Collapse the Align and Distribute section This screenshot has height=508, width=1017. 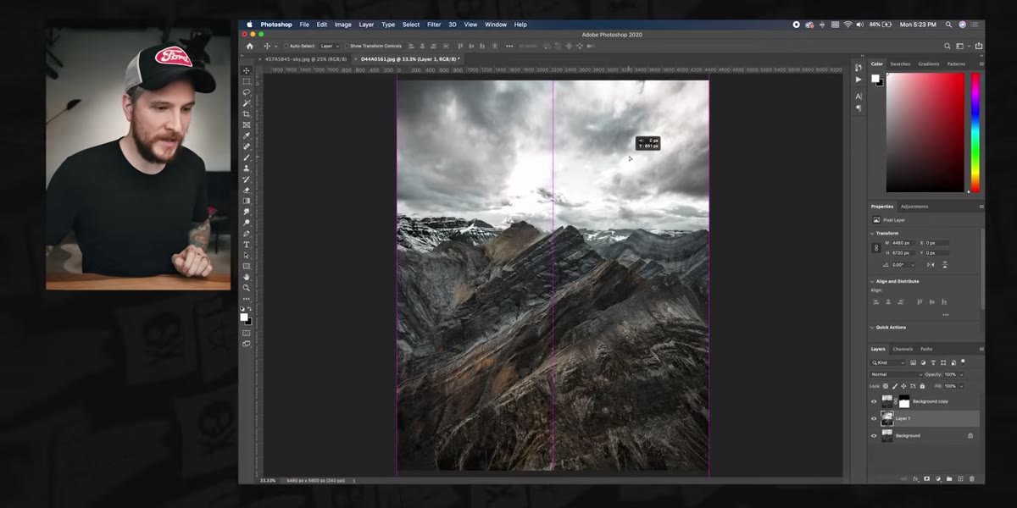point(873,281)
